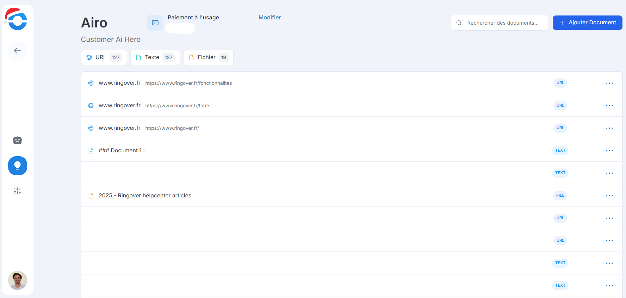Click the Modifier link
This screenshot has width=626, height=298.
pyautogui.click(x=269, y=18)
